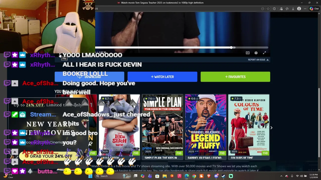This screenshot has width=321, height=180.
Task: Open Simple Plan: The Kids in the Crowd poster
Action: point(163,125)
